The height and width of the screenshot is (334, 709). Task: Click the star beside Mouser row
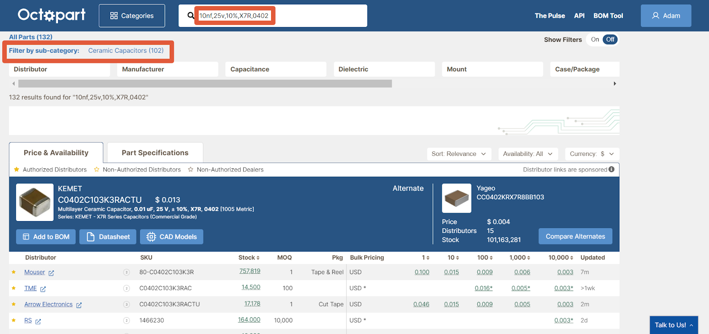pos(14,272)
